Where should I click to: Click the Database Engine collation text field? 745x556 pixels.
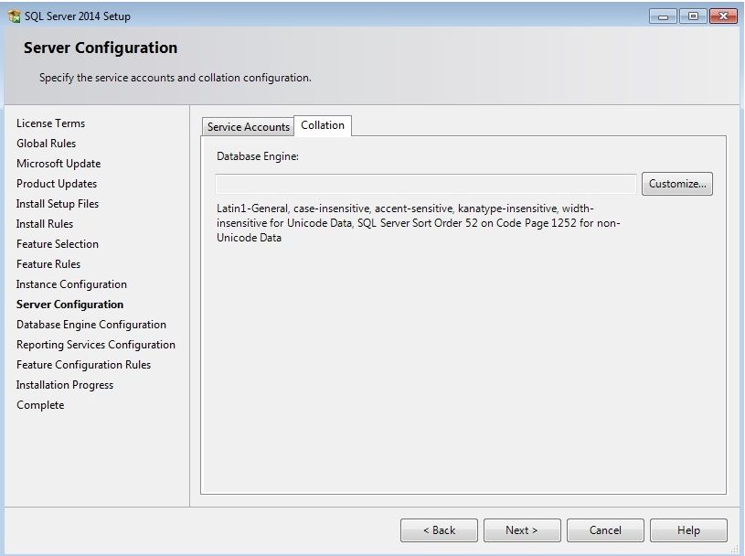(425, 184)
